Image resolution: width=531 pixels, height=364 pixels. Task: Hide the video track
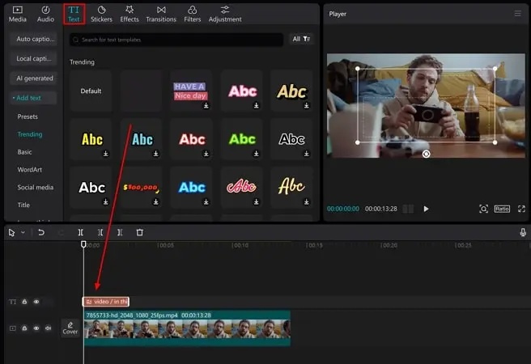tap(36, 328)
